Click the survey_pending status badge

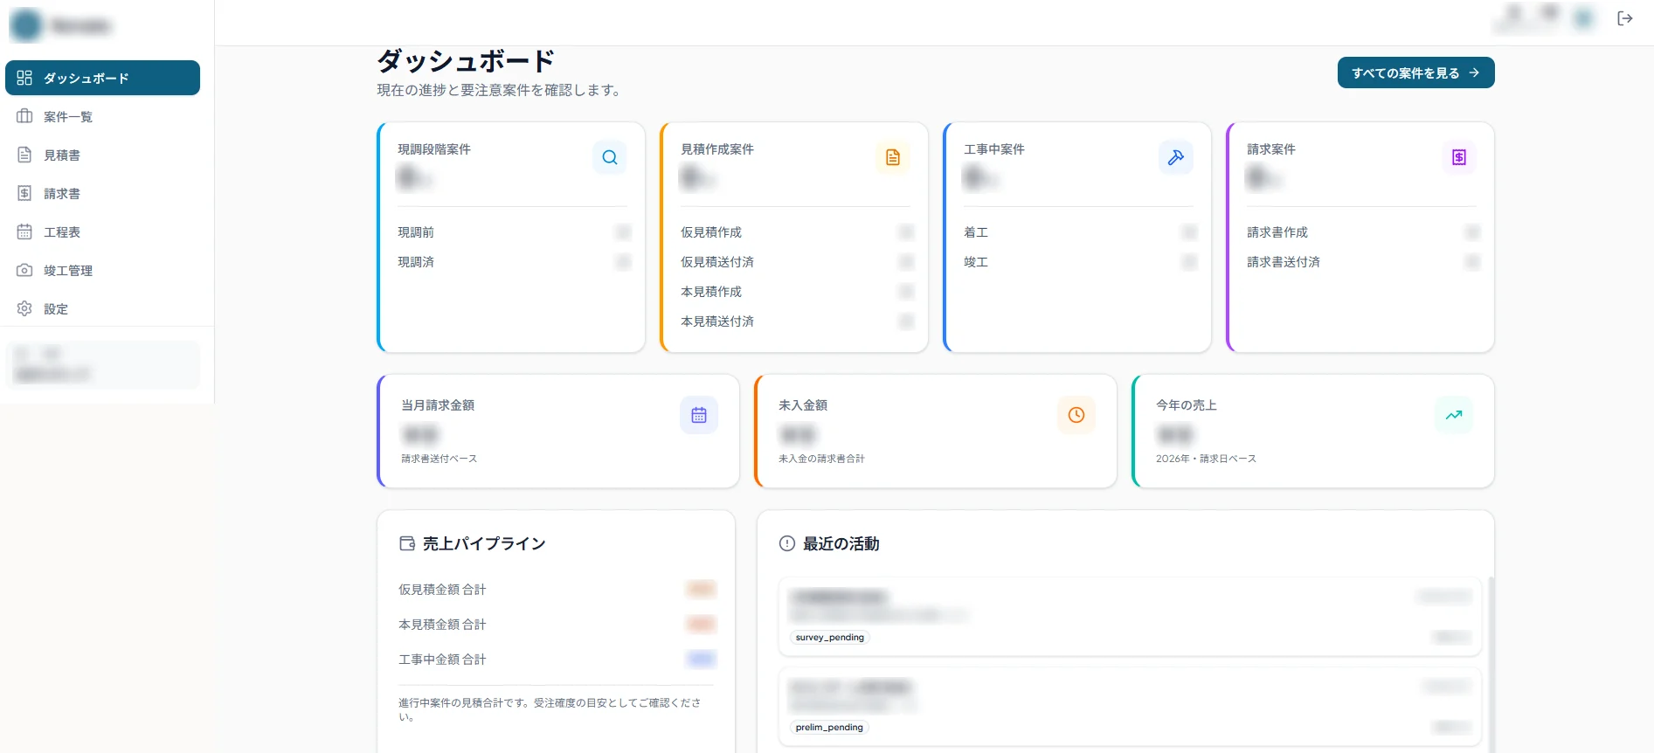(830, 638)
